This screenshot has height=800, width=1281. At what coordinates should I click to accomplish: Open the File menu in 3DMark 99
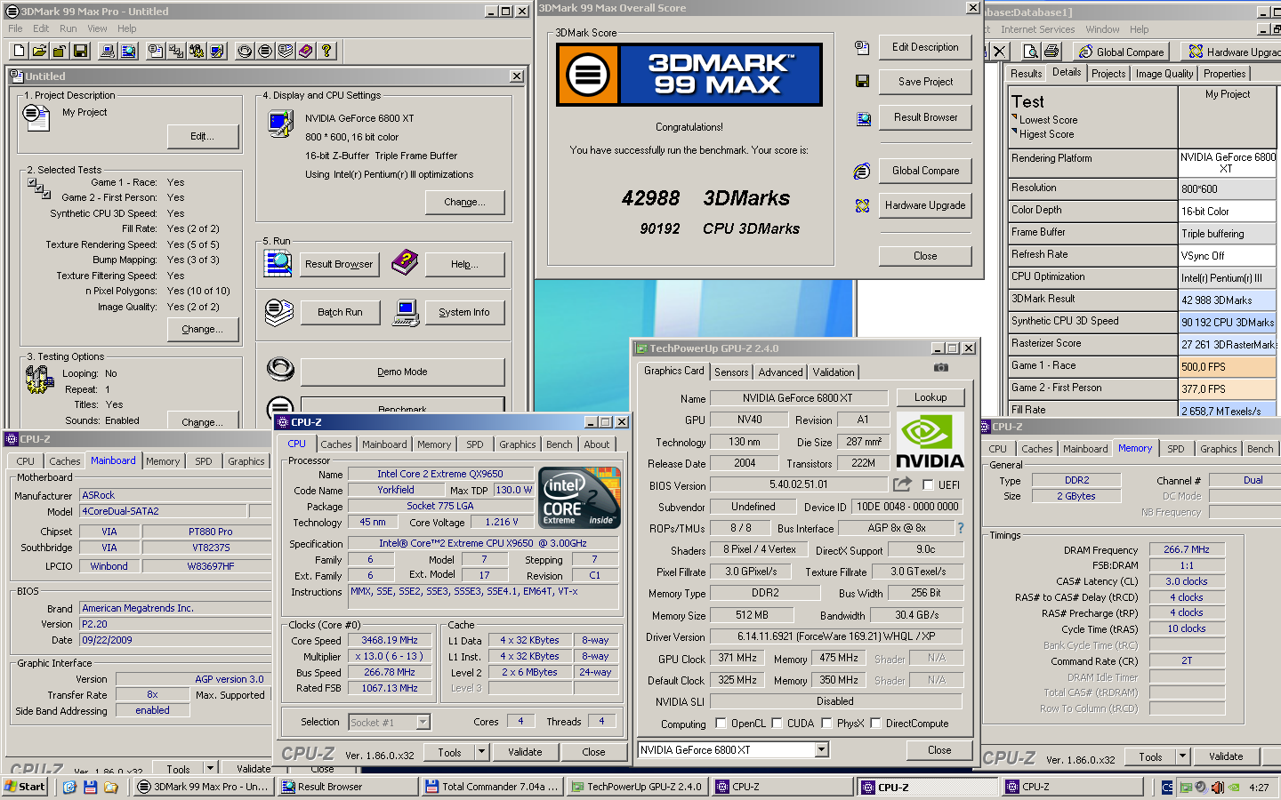(15, 28)
